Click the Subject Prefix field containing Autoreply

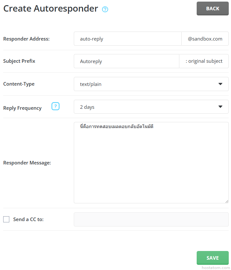pos(126,61)
